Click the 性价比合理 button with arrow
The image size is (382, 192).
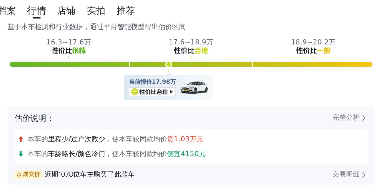pos(152,92)
